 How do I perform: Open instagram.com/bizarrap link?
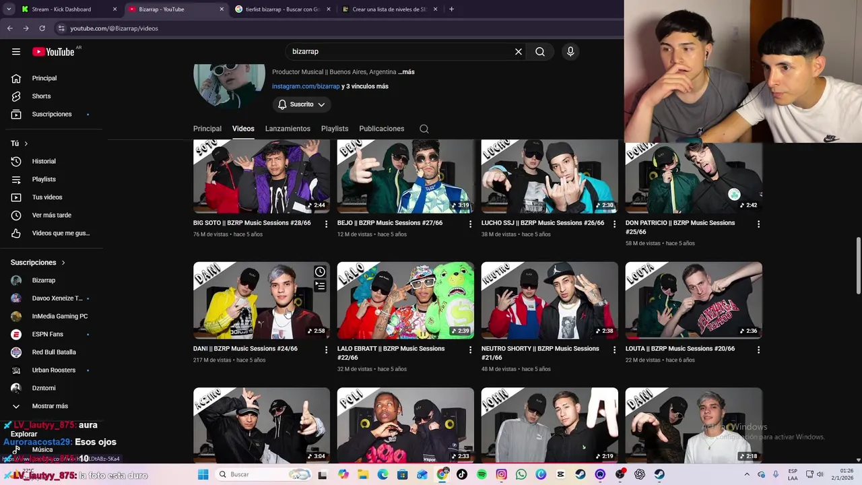pos(306,86)
